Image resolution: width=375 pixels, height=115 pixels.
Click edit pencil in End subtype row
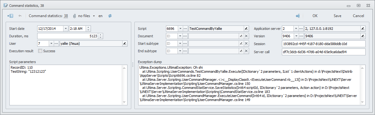click(241, 51)
